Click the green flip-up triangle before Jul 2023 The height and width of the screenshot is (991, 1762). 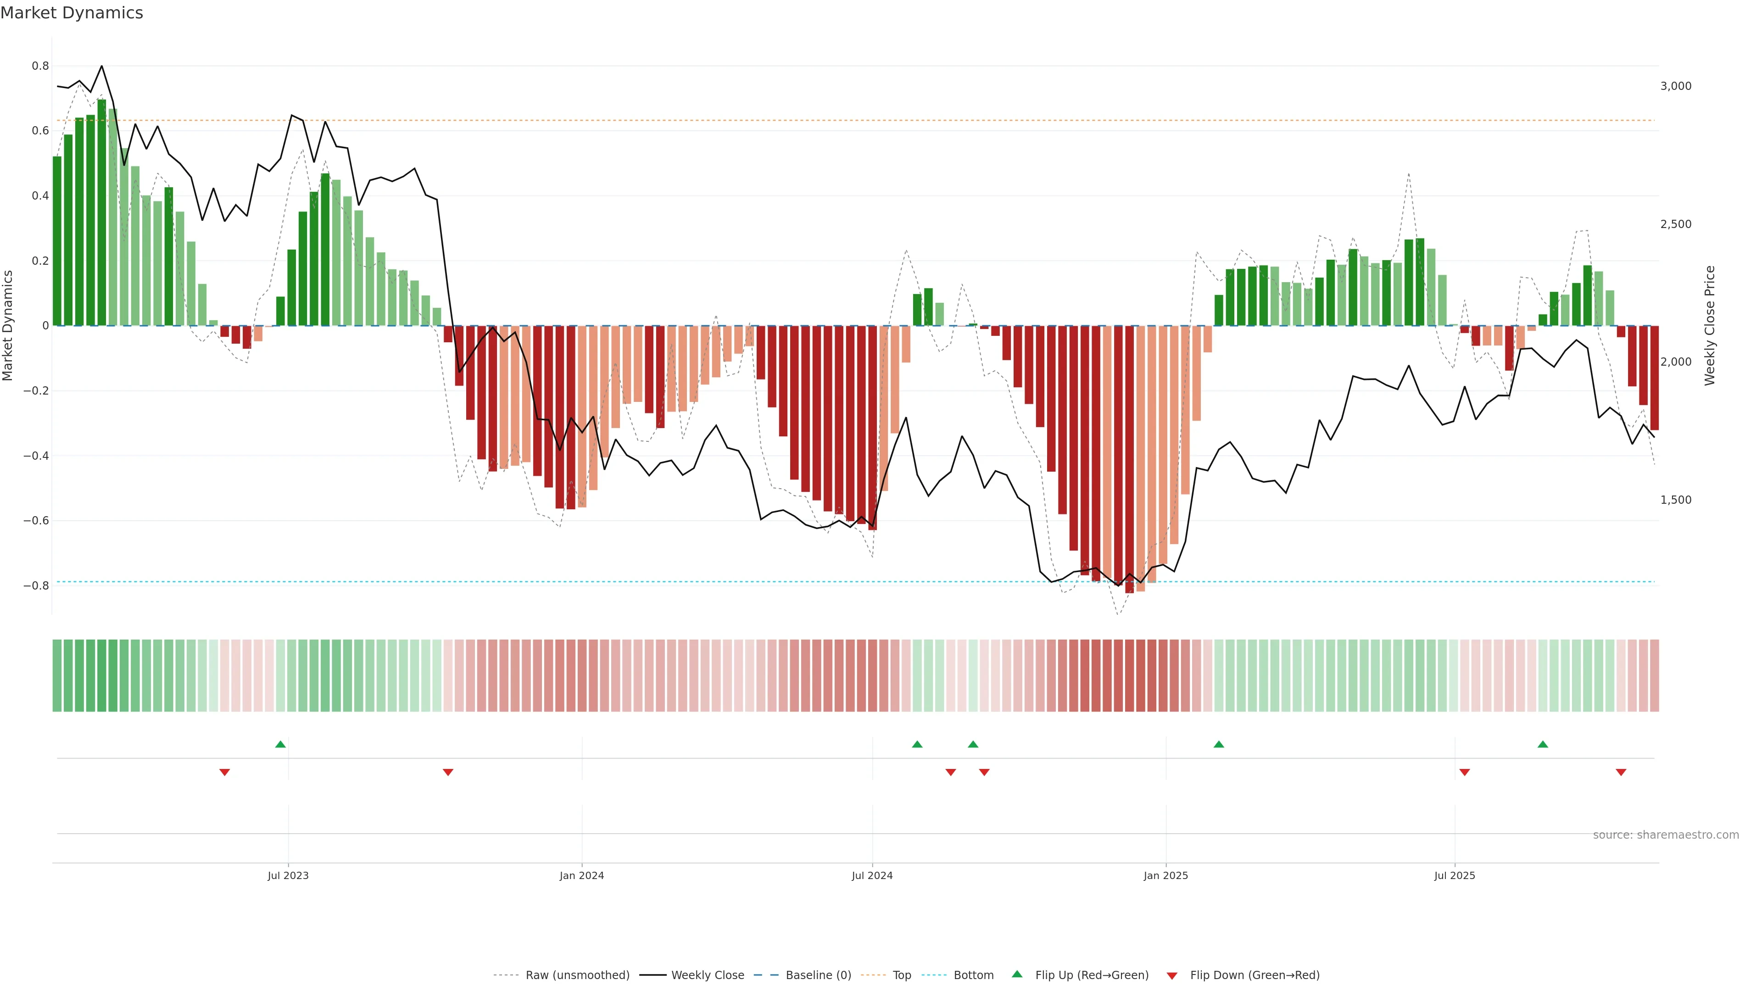(280, 744)
